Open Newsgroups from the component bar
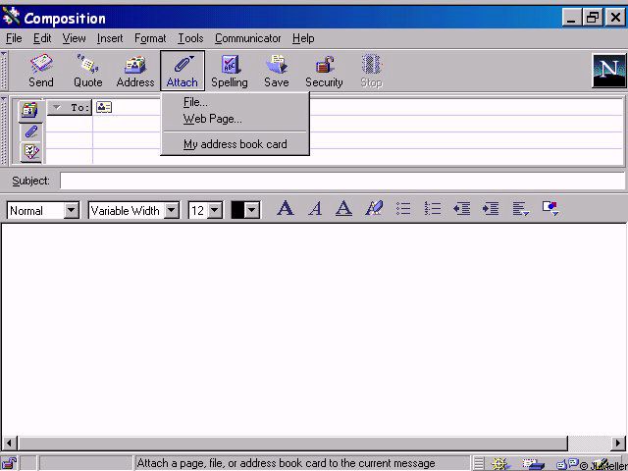 [568, 464]
